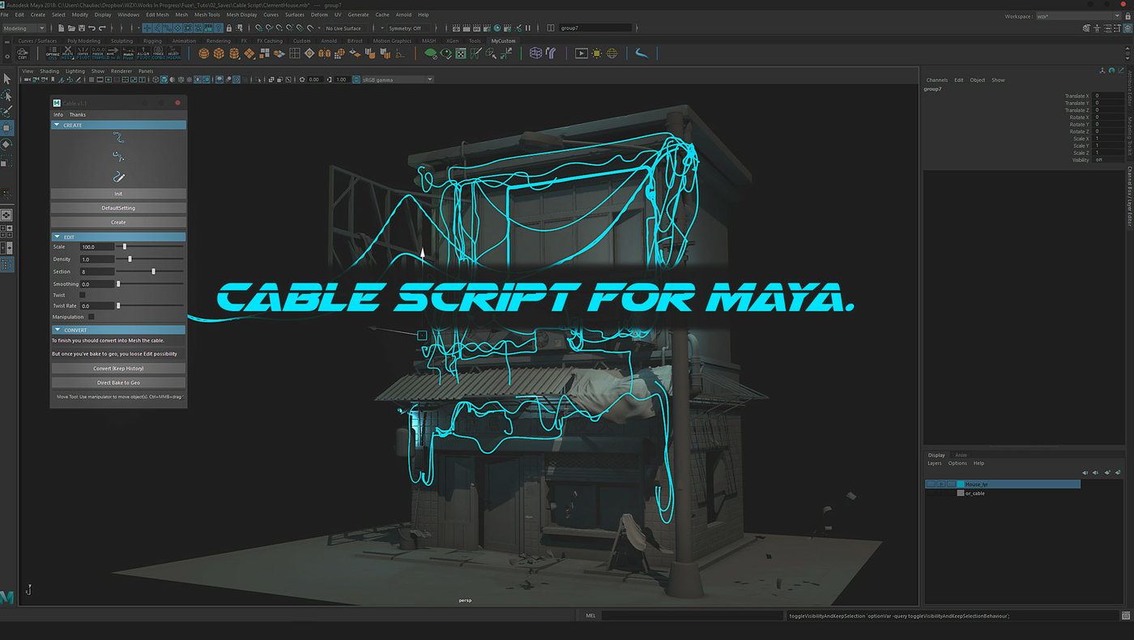The image size is (1134, 640).
Task: Collapse the EDIT section in Cable panel
Action: pos(57,237)
